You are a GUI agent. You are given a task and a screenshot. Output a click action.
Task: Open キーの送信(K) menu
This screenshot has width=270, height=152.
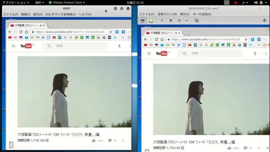point(202,14)
